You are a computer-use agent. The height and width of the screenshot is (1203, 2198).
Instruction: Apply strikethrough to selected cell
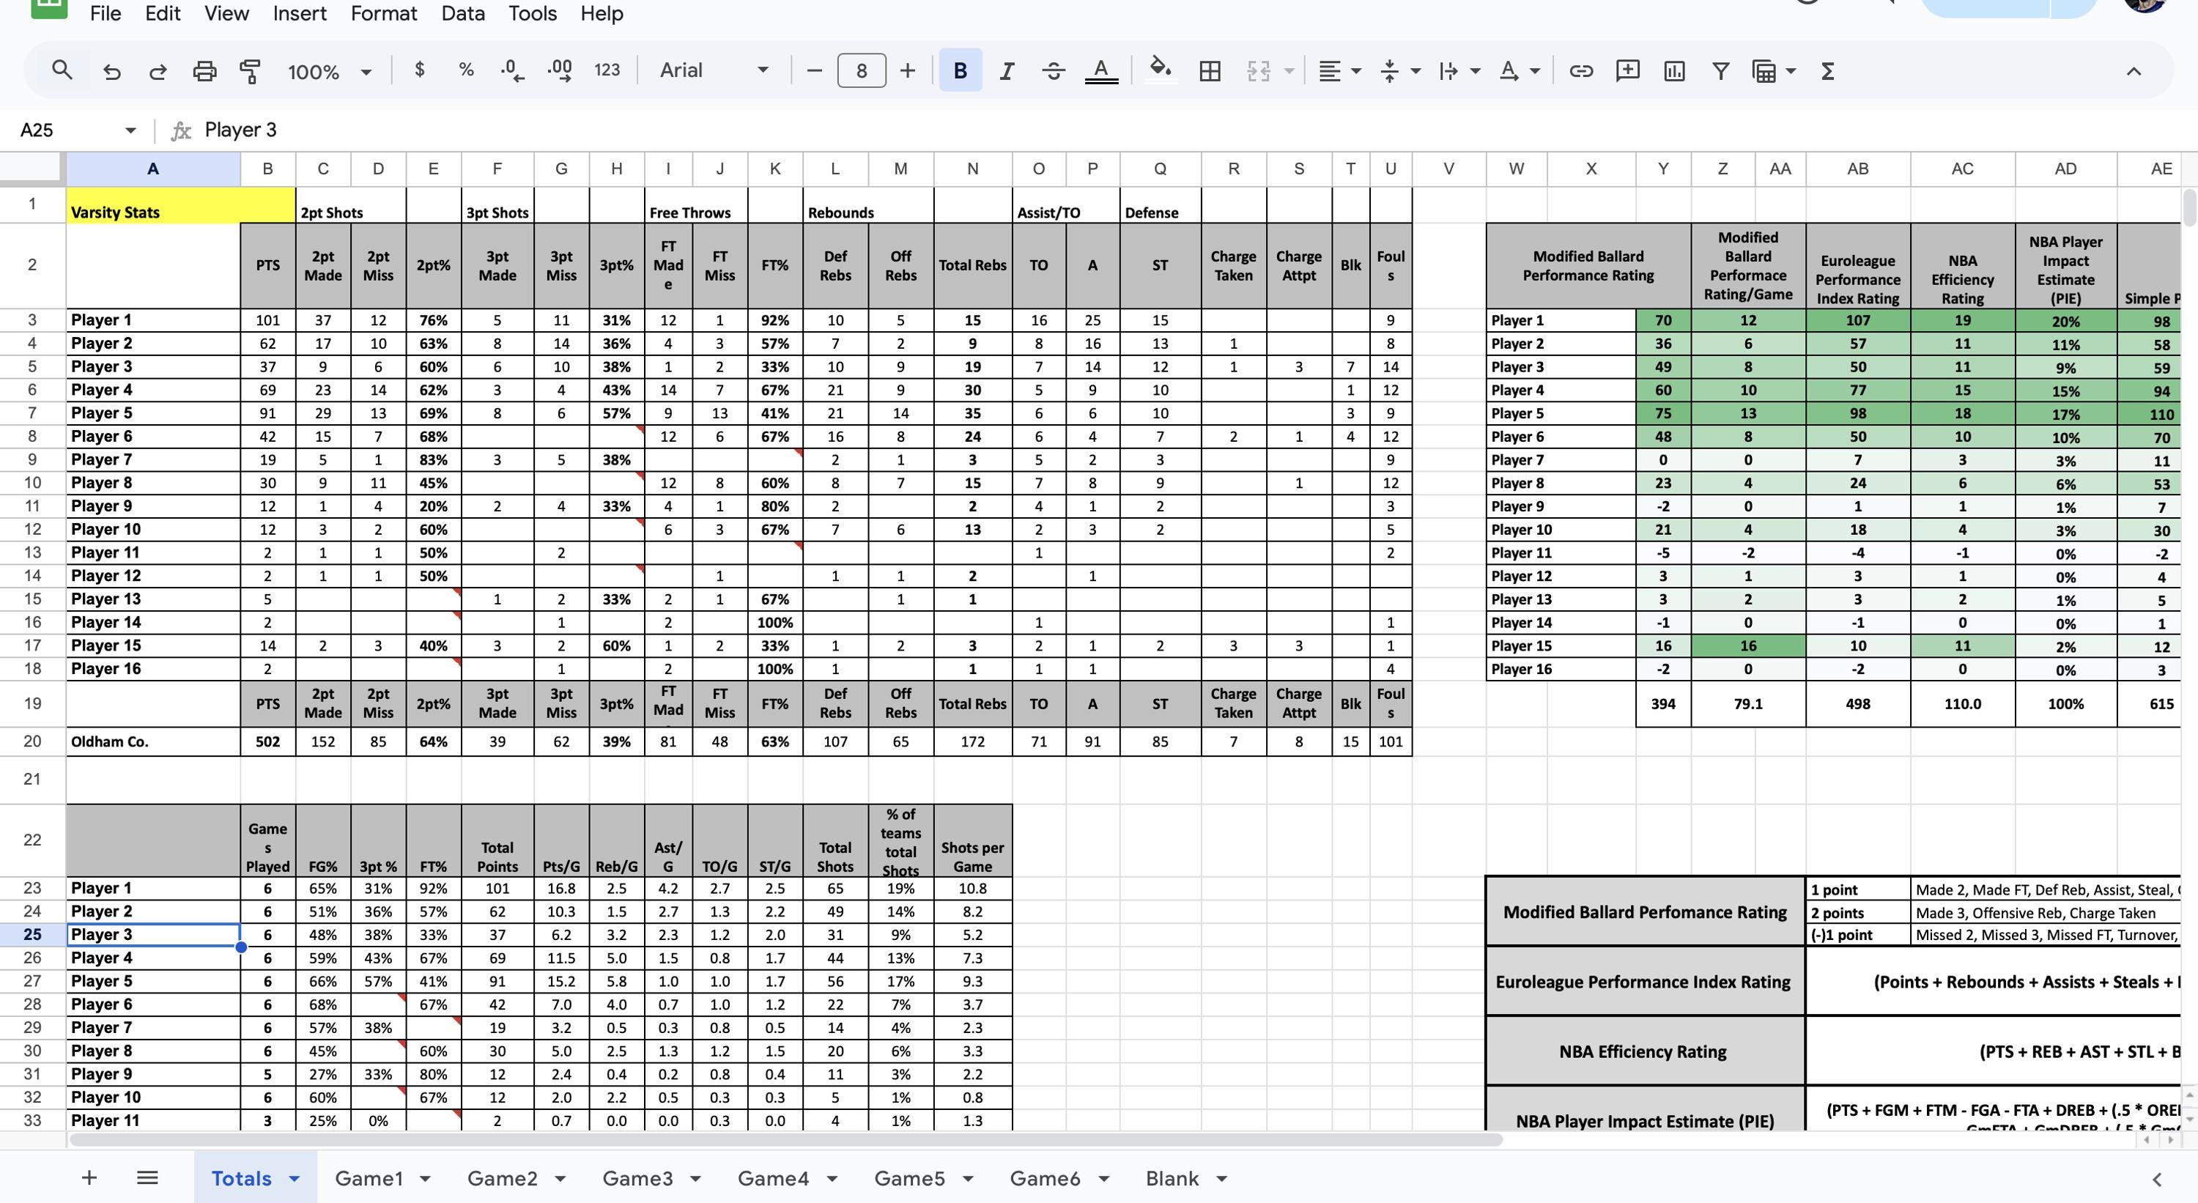tap(1053, 70)
